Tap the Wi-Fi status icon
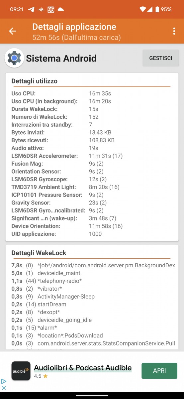The image size is (184, 399). (x=142, y=9)
